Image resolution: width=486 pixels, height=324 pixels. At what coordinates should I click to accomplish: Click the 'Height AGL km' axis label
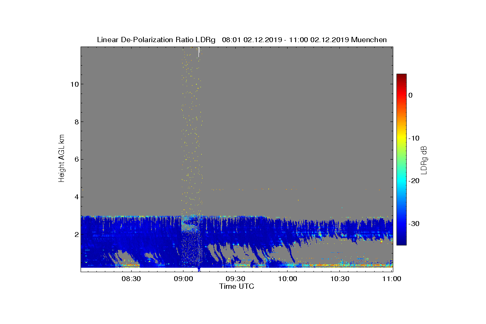pyautogui.click(x=62, y=159)
